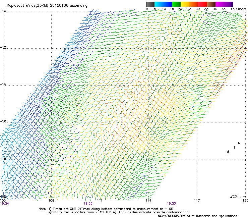The width and height of the screenshot is (248, 218).
Task: Click the legend value '10'
Action: tap(164, 9)
